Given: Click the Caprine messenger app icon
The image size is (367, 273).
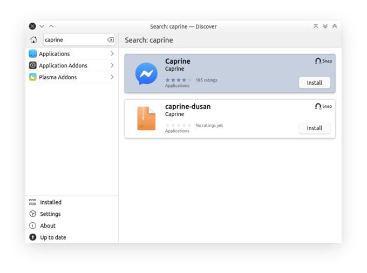Looking at the screenshot, I should pyautogui.click(x=146, y=74).
